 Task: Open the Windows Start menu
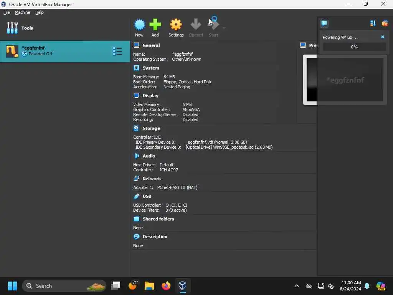coord(12,286)
